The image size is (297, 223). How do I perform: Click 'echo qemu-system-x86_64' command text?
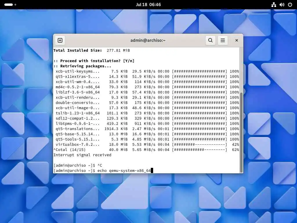(124, 171)
